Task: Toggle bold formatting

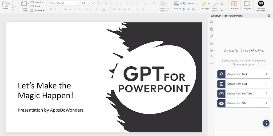Action: click(x=51, y=9)
